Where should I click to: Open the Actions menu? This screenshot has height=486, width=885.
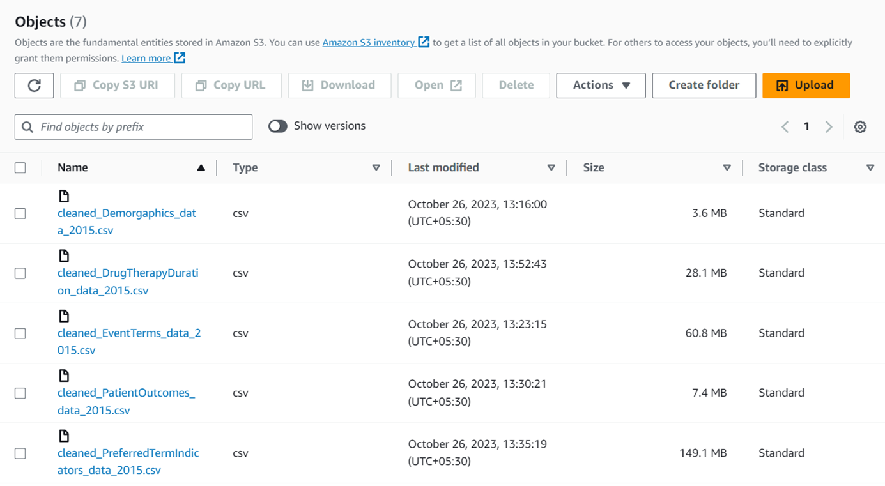pos(600,85)
